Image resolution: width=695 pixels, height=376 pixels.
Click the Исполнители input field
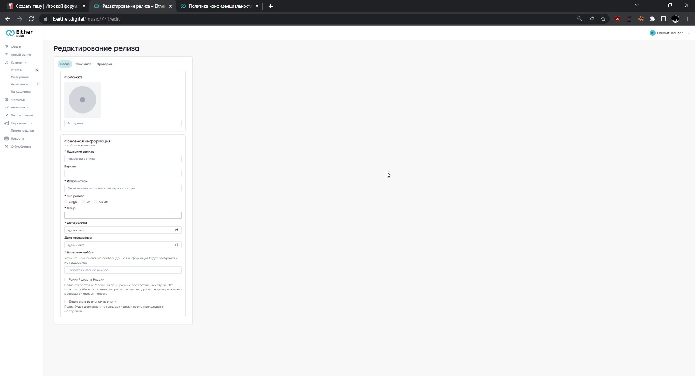(123, 188)
